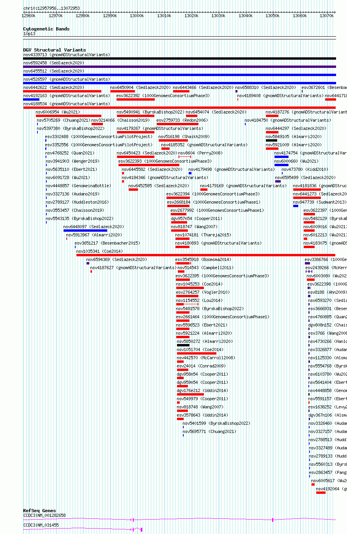Click nsv1035341 (Coe2014) label
Image resolution: width=347 pixels, height=534 pixels.
(99, 251)
